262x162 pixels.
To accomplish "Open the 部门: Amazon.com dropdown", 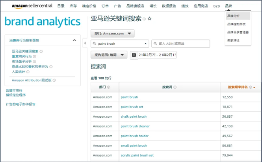I will 112,33.
